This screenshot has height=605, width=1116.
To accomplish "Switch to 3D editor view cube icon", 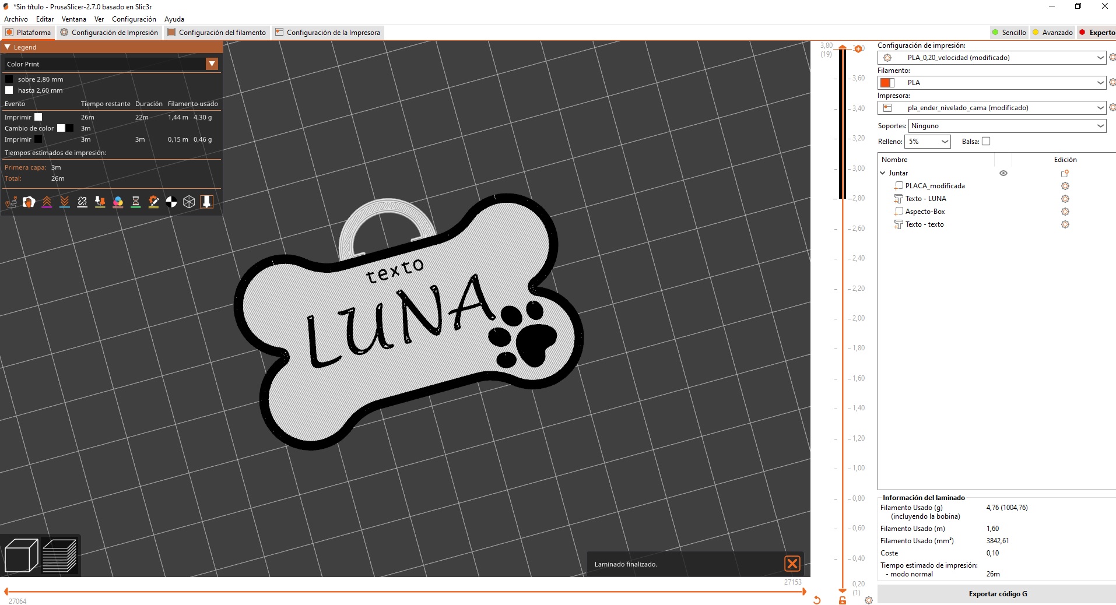I will 20,554.
